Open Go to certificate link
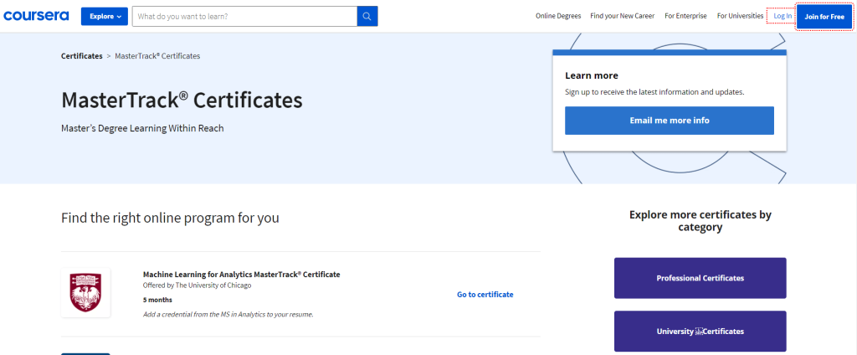857x355 pixels. (485, 294)
